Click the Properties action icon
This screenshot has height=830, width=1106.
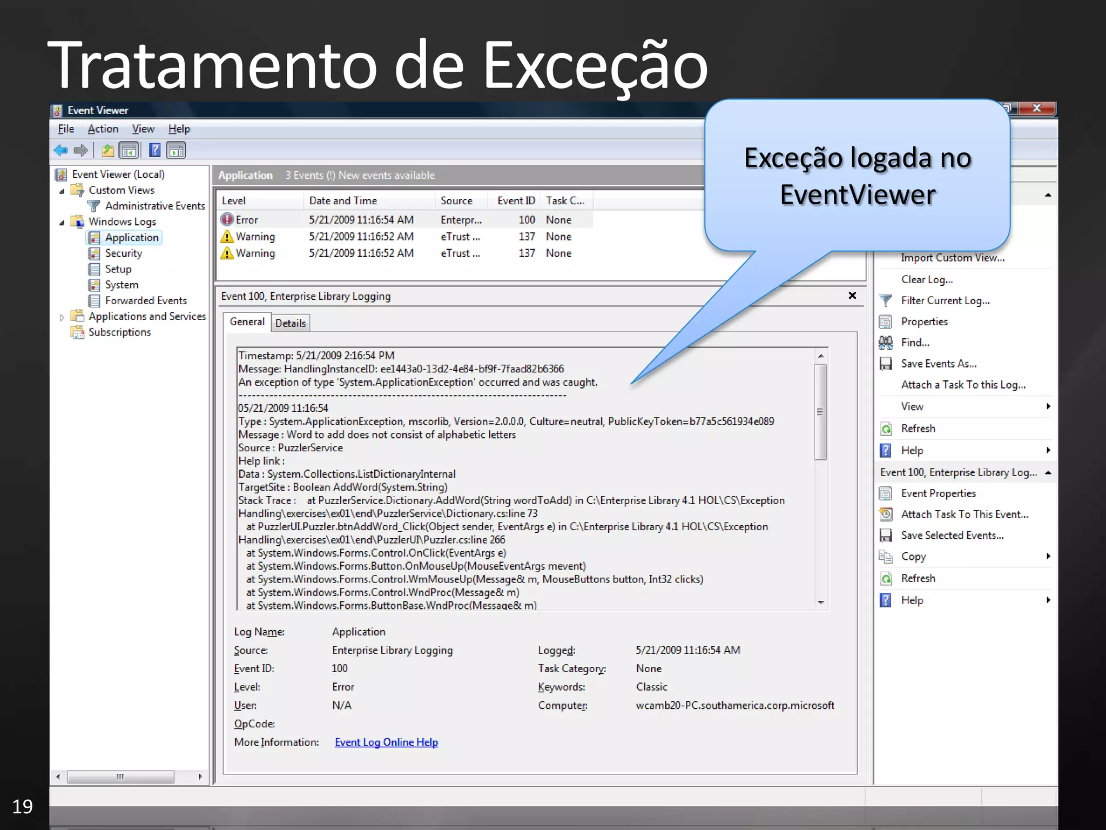pos(886,322)
